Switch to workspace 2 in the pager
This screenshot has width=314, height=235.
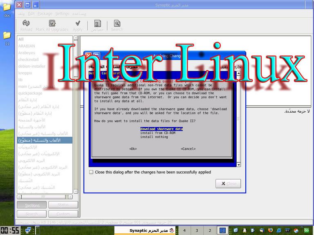point(210,231)
